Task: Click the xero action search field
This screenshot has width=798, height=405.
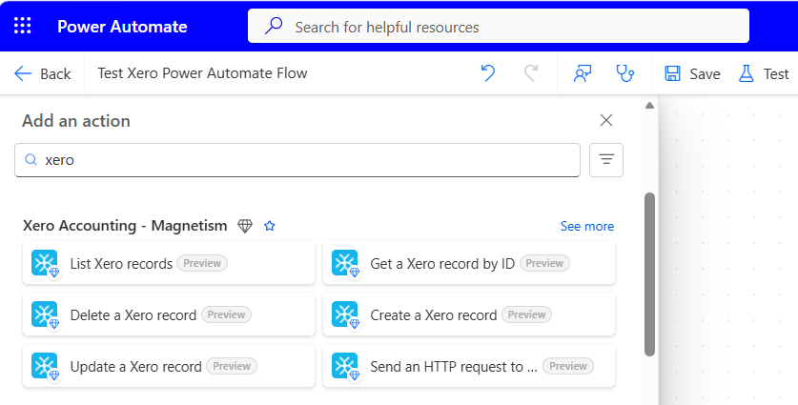Action: pos(297,160)
